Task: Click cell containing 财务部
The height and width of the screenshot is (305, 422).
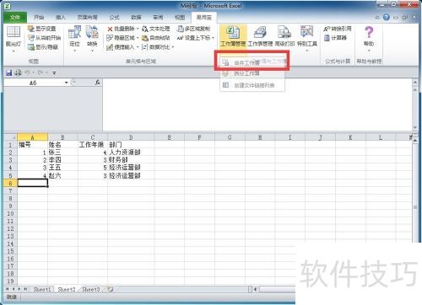Action: pos(131,160)
